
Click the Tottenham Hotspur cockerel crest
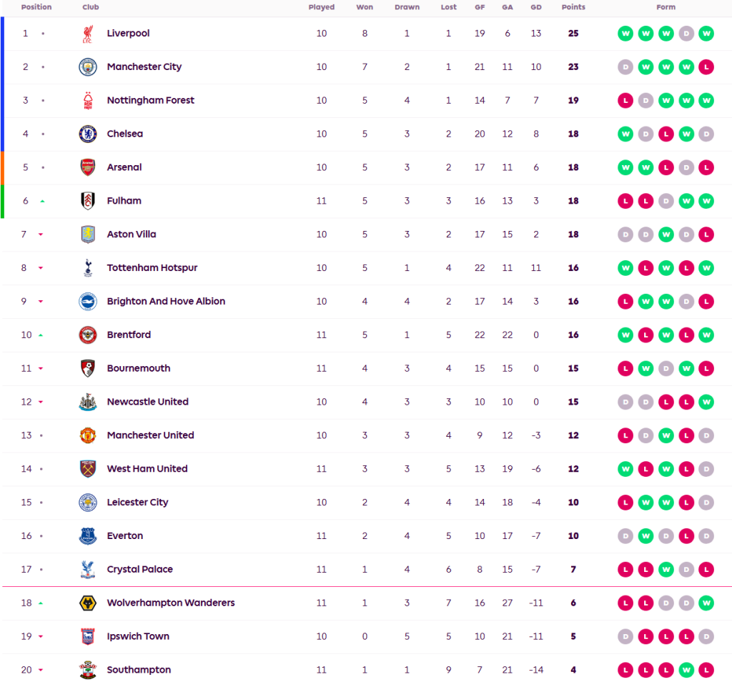point(87,268)
